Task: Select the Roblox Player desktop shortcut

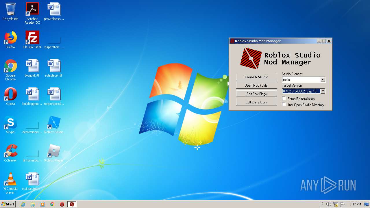Action: point(54,153)
